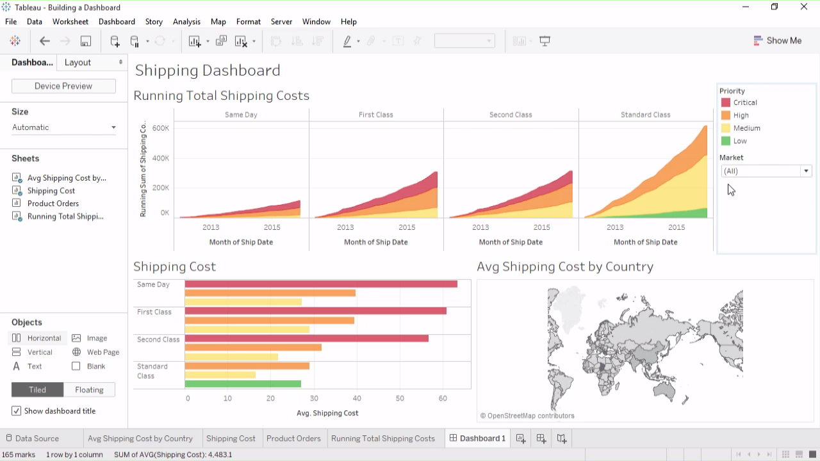The width and height of the screenshot is (820, 461).
Task: Click the New Story tab icon
Action: (x=562, y=439)
